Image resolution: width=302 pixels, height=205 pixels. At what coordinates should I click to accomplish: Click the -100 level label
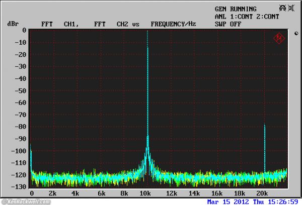pyautogui.click(x=19, y=151)
